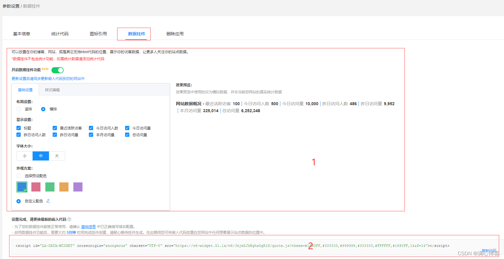This screenshot has height=259, width=504.
Task: Click the 网站数据概况 preview title
Action: pos(189,104)
